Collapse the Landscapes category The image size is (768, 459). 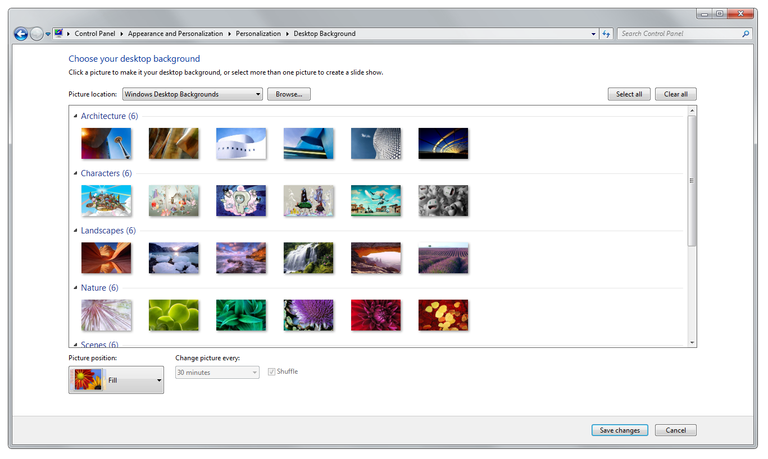click(x=75, y=230)
